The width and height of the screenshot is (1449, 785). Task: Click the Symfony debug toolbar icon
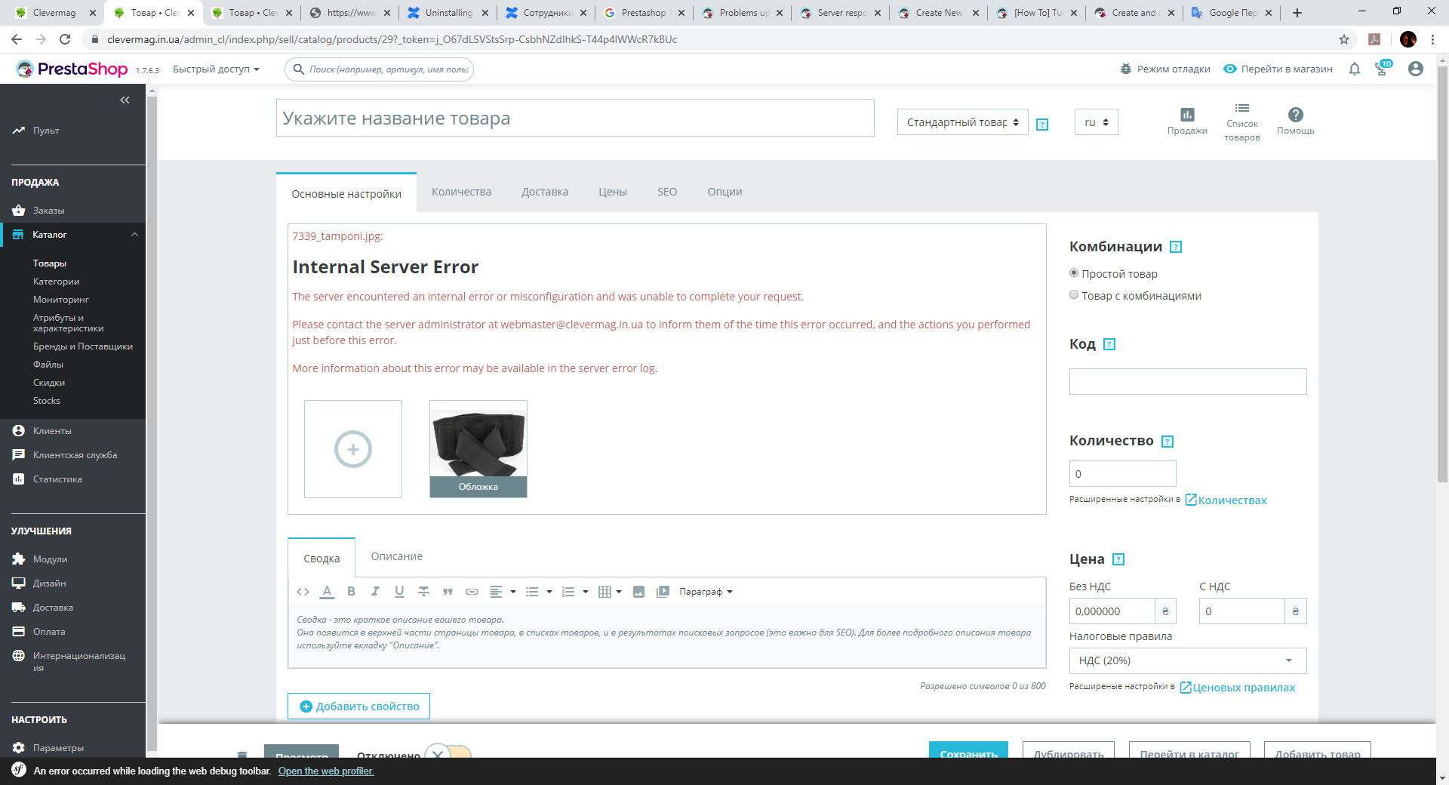19,771
